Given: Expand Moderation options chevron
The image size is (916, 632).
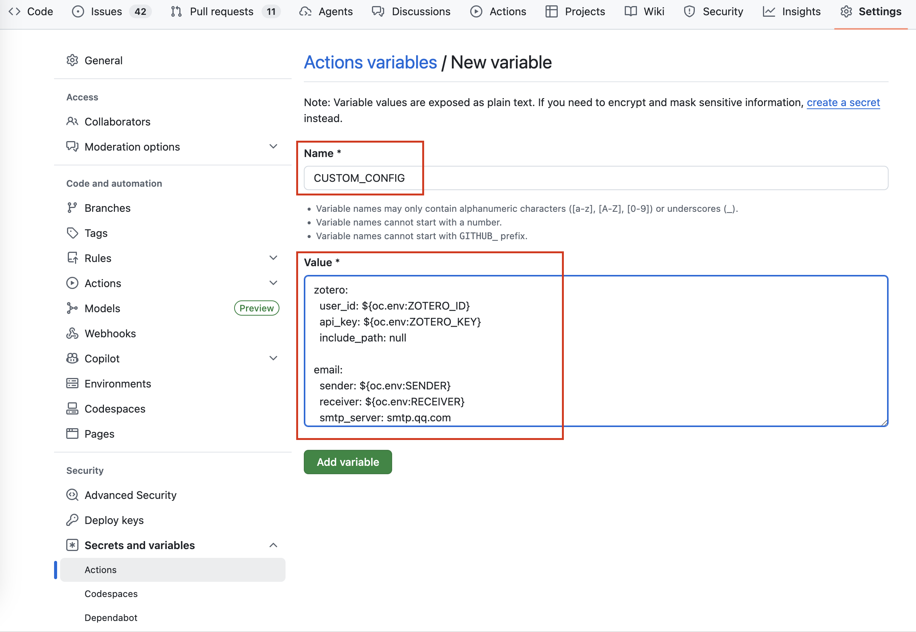Looking at the screenshot, I should tap(273, 146).
